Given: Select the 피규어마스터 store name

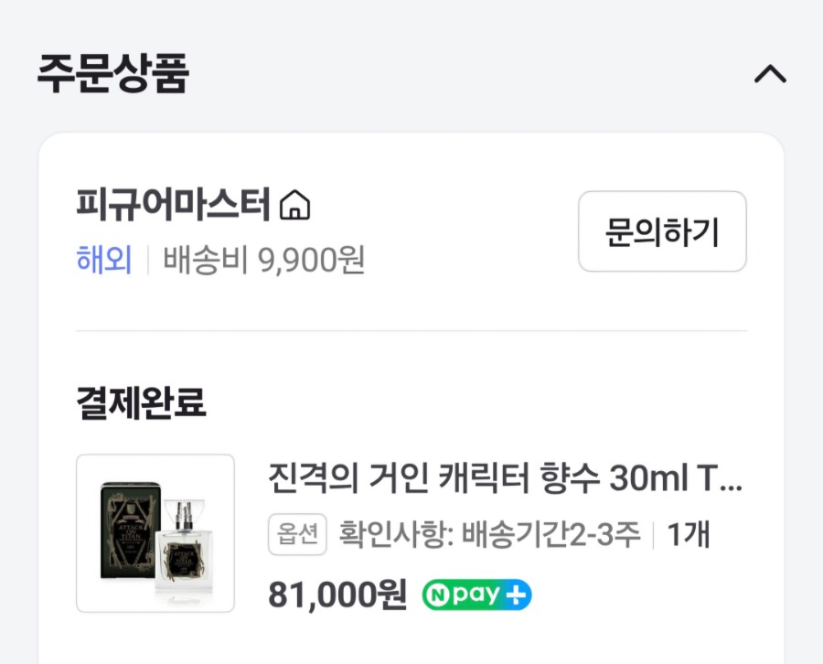Looking at the screenshot, I should 174,206.
